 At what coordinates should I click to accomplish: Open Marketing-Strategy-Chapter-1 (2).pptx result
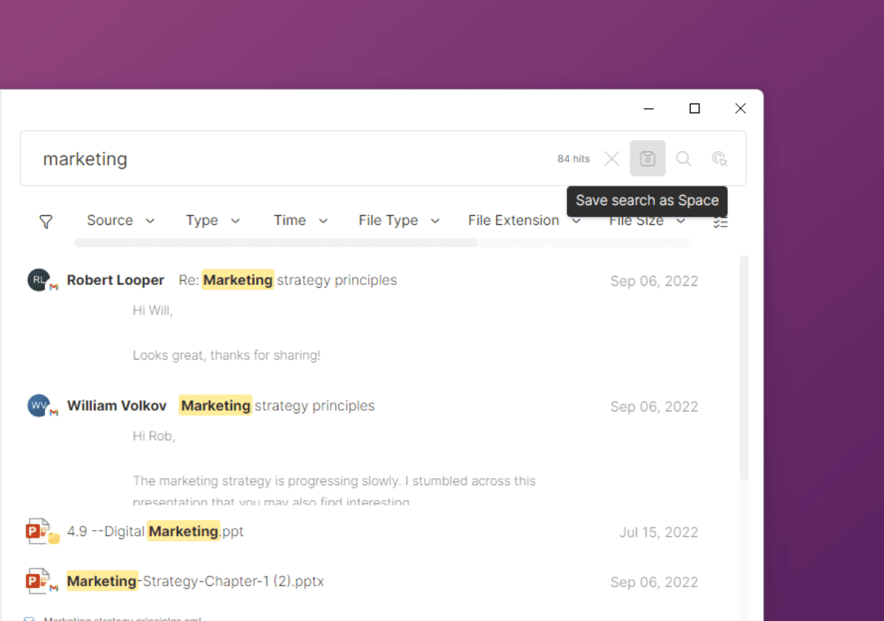[195, 581]
